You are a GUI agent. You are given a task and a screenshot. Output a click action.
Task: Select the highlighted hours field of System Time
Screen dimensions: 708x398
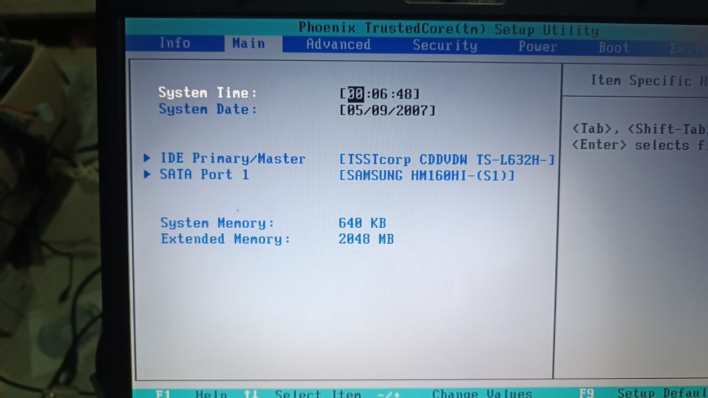[356, 93]
